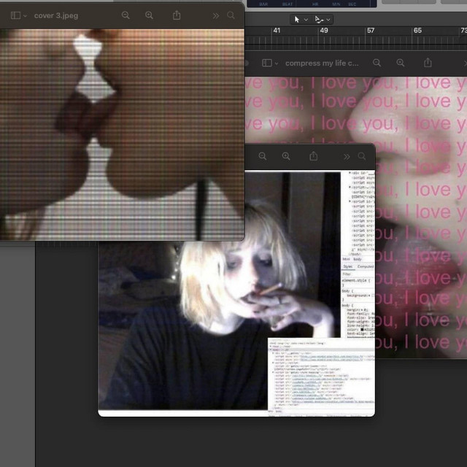Toggle sidebar in compress my life window
The width and height of the screenshot is (467, 467).
[266, 63]
